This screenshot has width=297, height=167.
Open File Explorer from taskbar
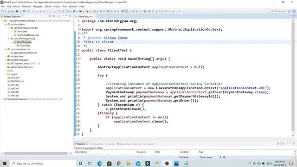[129, 163]
